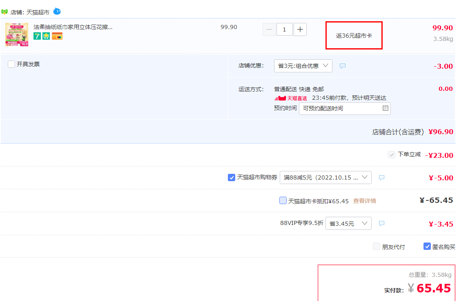Screen dimensions: 468x301
Task: Tick the 开具发票 checkbox
Action: [11, 64]
